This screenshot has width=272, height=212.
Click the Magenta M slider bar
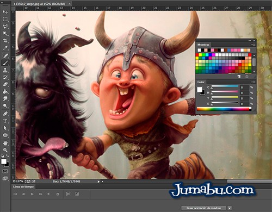tap(225, 91)
